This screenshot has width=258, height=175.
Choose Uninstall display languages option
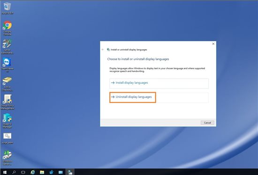(159, 97)
